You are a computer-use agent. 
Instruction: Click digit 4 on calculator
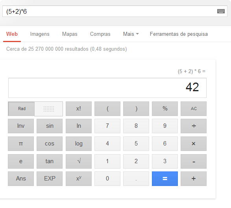107,144
